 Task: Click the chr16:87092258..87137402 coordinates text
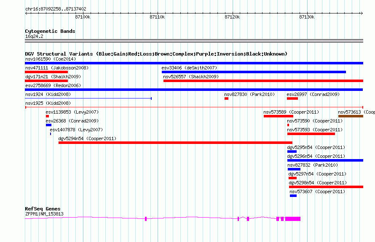tap(56, 9)
